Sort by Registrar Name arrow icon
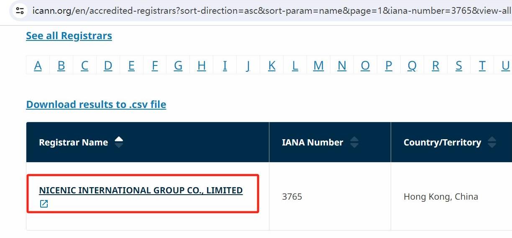This screenshot has width=512, height=238. tap(119, 142)
